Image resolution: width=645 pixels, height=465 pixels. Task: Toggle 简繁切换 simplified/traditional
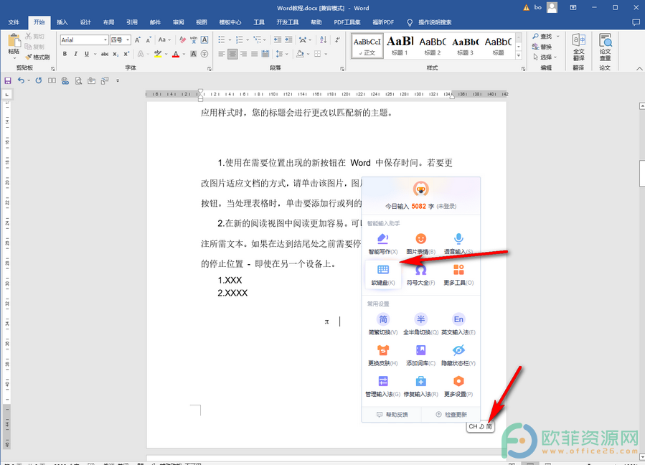(383, 324)
